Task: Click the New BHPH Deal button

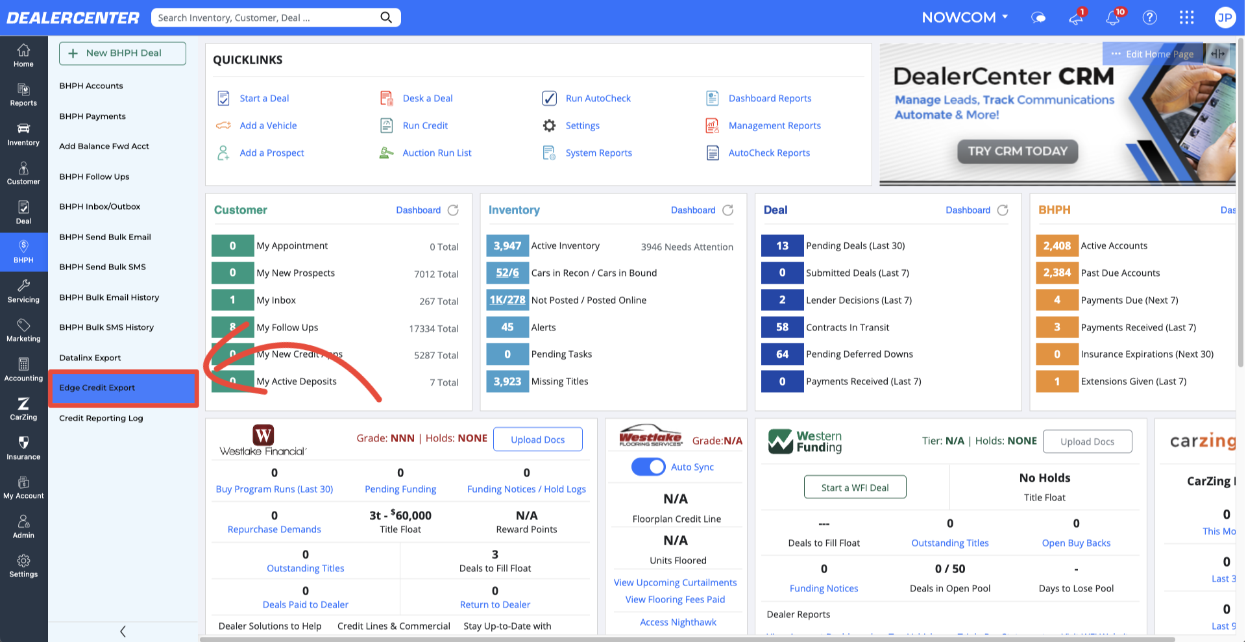Action: pyautogui.click(x=123, y=53)
